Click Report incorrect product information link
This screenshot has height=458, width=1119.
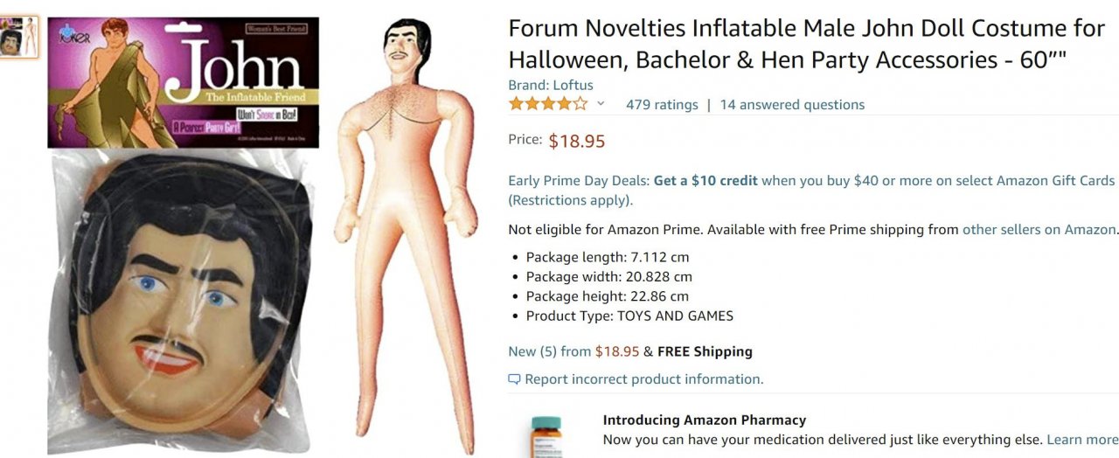pos(644,379)
